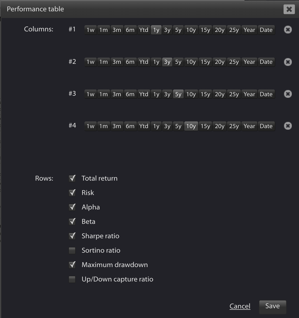Delete column #3 using the X icon
The image size is (299, 318).
point(288,94)
